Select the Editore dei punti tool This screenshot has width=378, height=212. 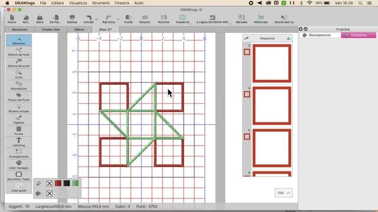pyautogui.click(x=18, y=63)
